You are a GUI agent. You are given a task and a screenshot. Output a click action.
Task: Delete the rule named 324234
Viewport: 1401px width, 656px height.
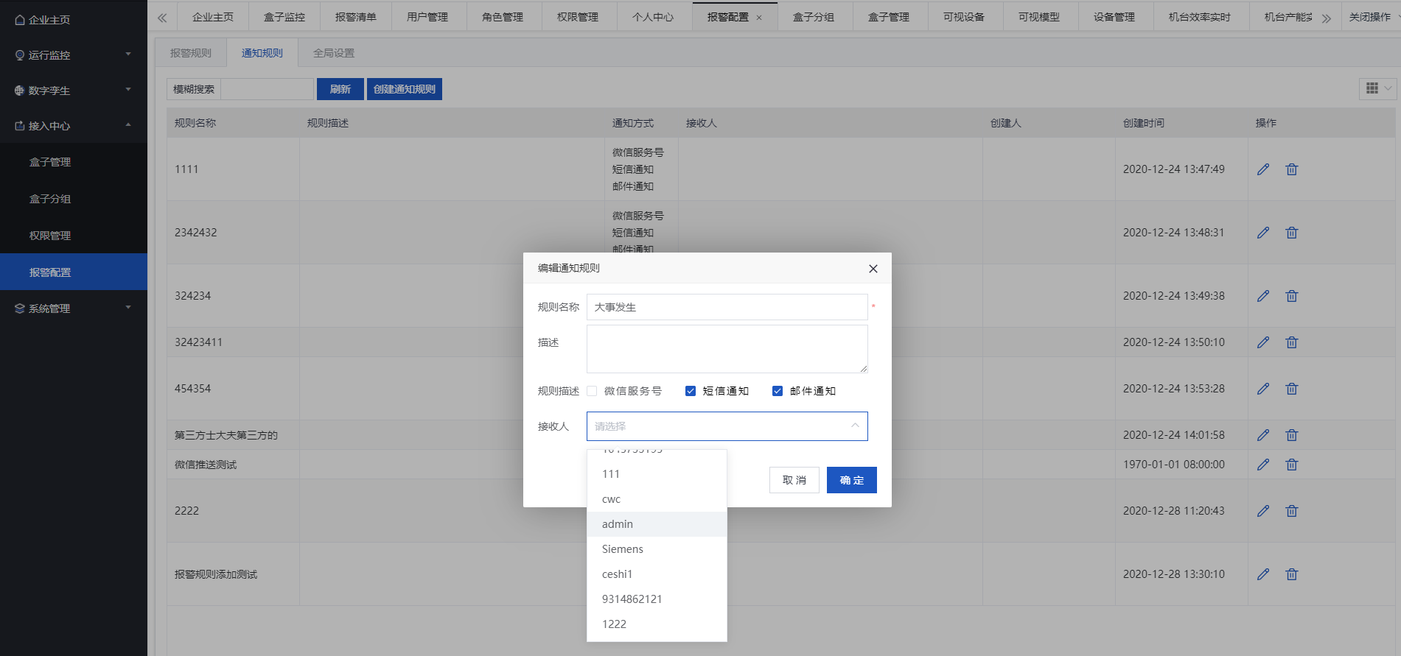point(1292,296)
